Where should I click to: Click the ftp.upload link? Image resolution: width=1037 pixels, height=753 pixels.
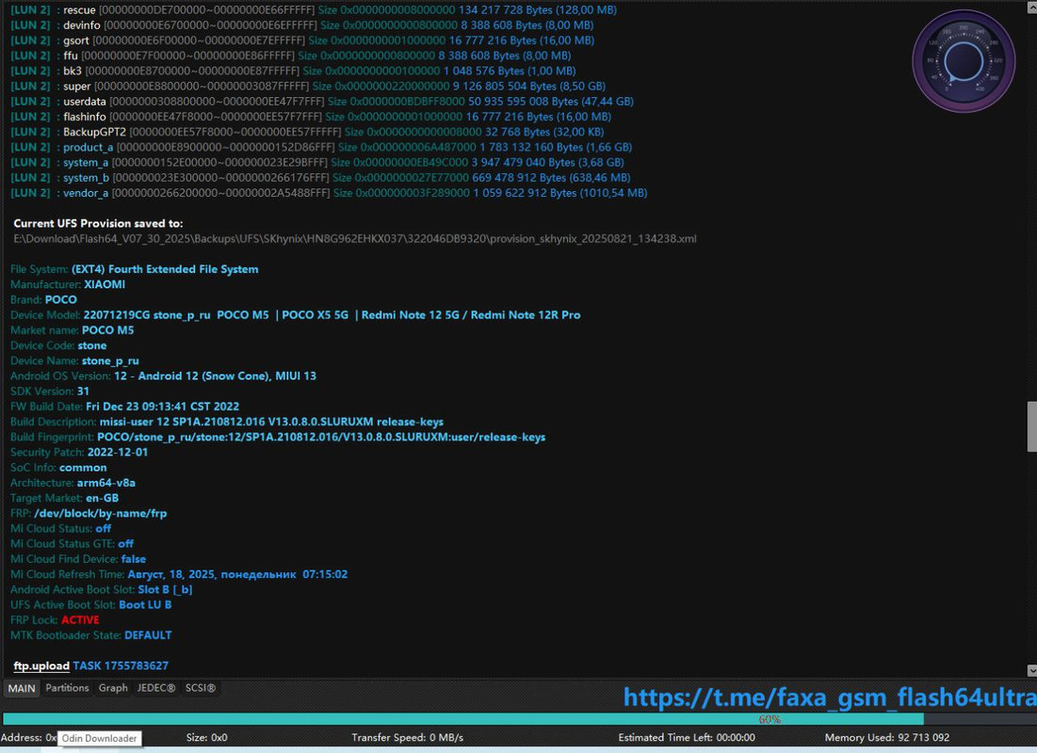[41, 665]
